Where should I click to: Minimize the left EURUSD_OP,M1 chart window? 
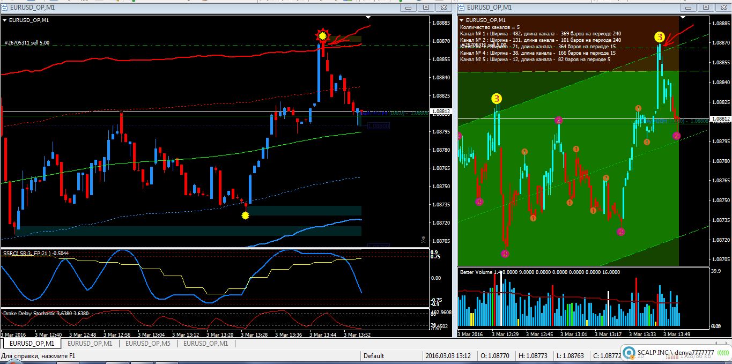[x=409, y=8]
